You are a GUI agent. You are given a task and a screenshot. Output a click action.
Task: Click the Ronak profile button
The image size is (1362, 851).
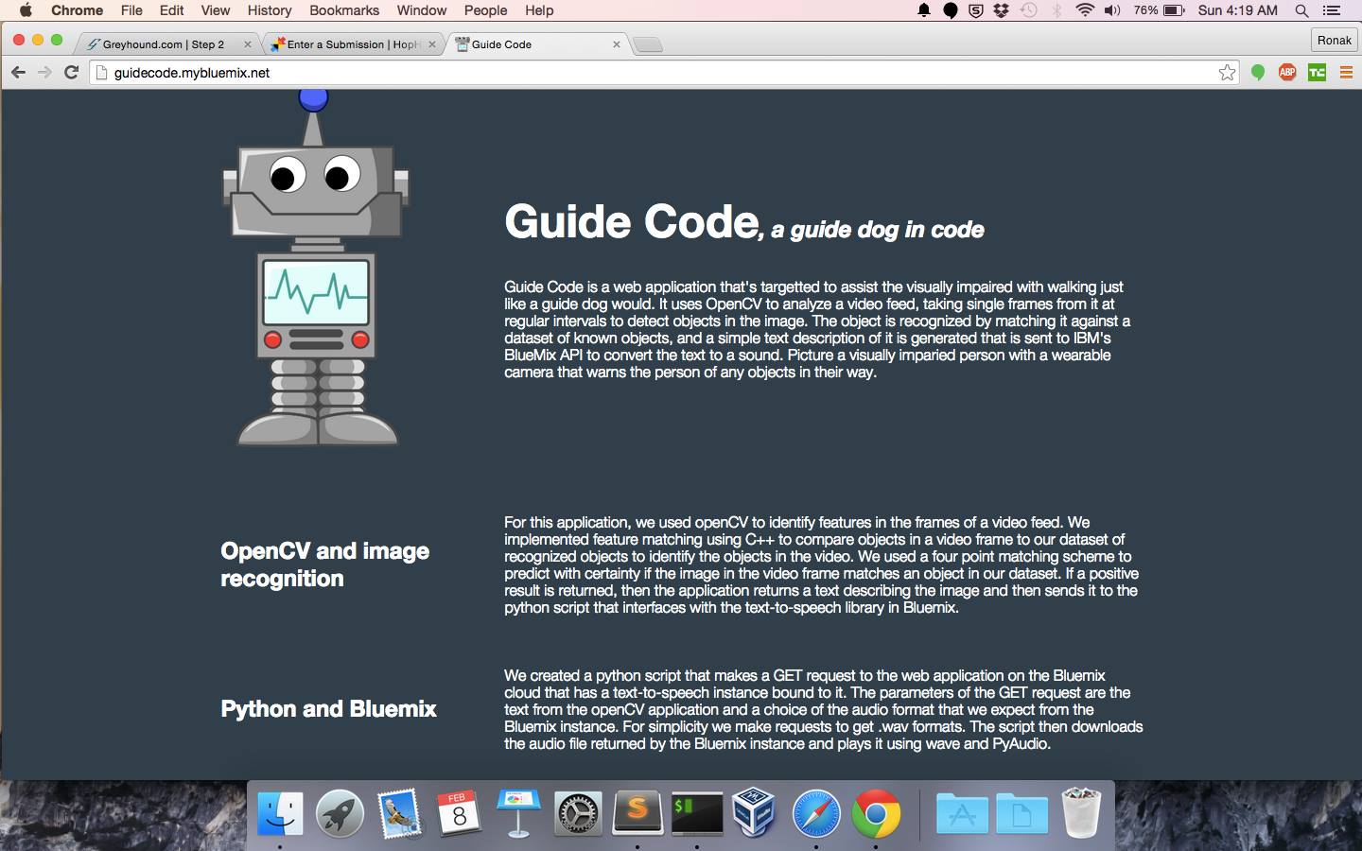(1334, 40)
